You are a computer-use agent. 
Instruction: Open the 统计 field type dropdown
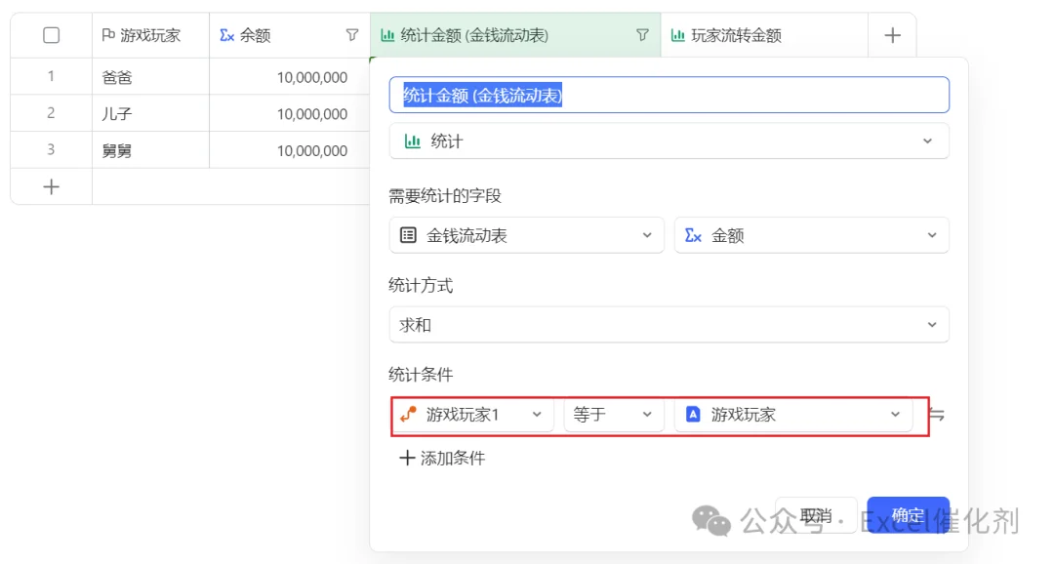[669, 141]
